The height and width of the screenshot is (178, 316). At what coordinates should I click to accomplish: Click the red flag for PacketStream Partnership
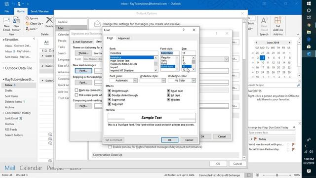click(x=293, y=149)
